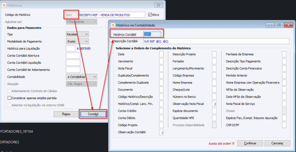This screenshot has height=152, width=296.
Task: Click the Conta Crédito order box
Action: click(x=161, y=111)
